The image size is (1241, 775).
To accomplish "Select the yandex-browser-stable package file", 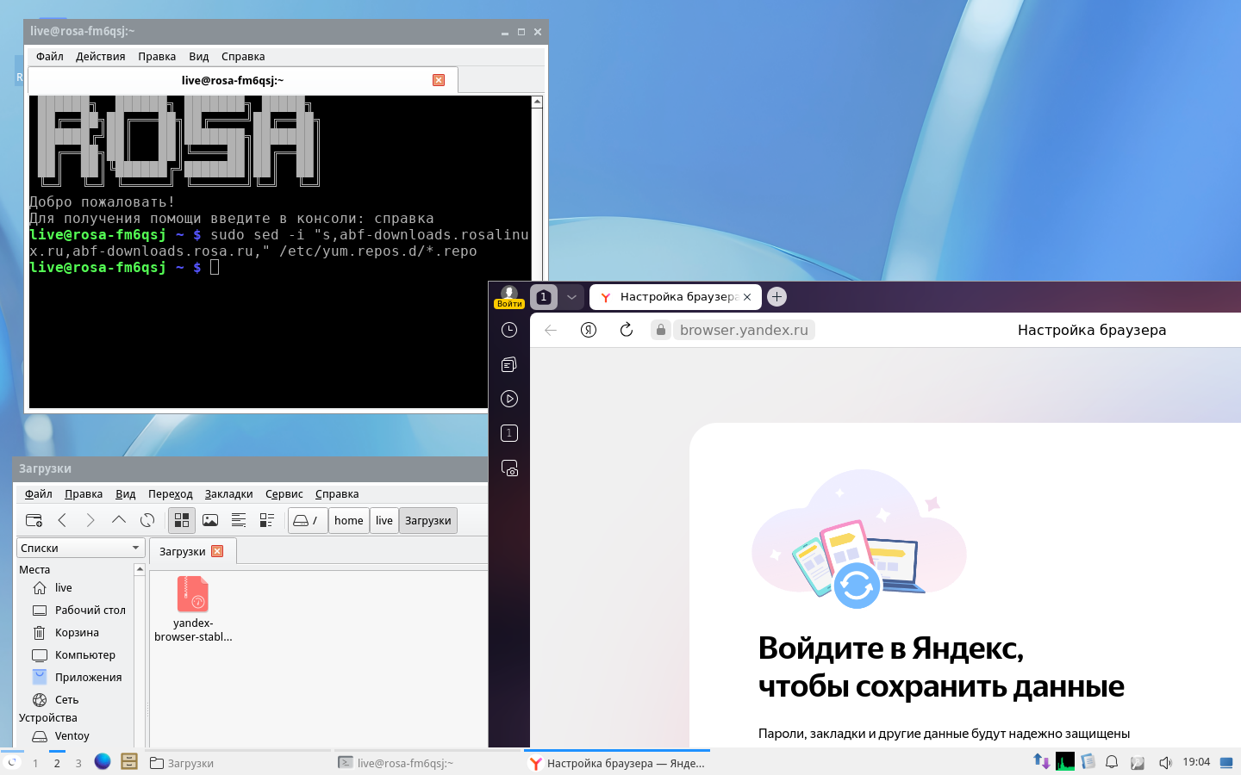I will pos(193,609).
